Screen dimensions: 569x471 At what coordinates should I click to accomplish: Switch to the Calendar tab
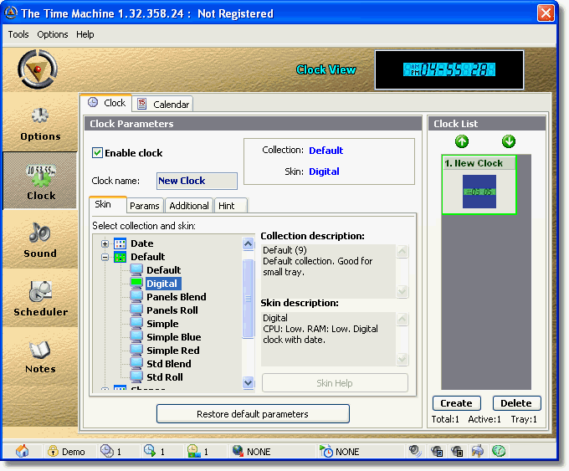tap(163, 104)
